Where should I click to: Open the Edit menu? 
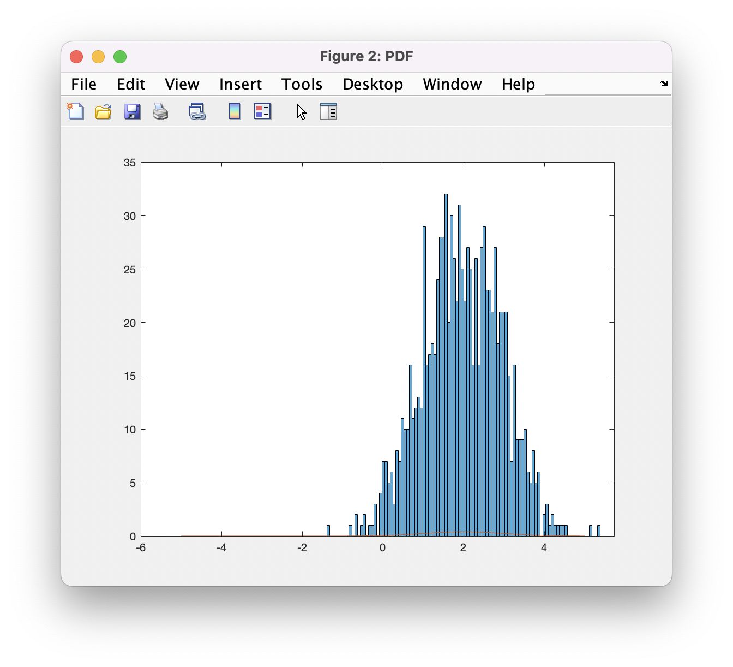coord(131,84)
